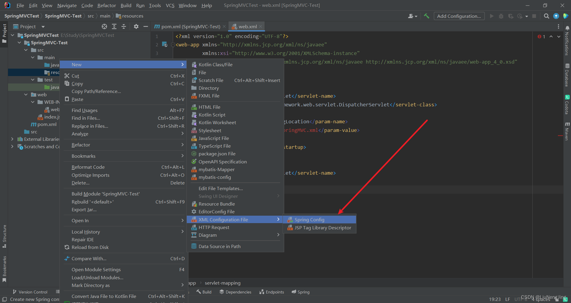Viewport: 571px width, 303px height.
Task: Go to next highlighted error arrow
Action: point(559,37)
